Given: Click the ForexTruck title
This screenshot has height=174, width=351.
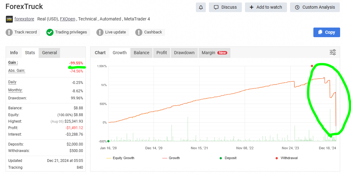Looking at the screenshot, I should [24, 7].
